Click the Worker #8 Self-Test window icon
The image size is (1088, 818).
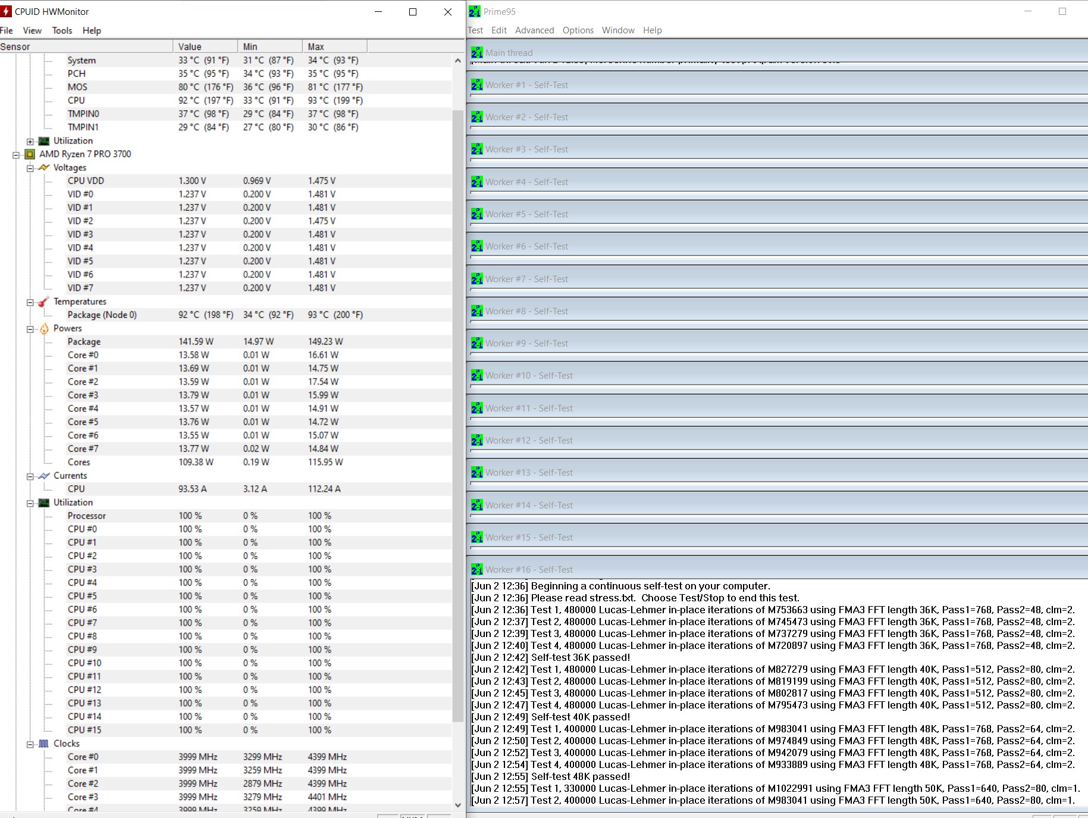477,311
